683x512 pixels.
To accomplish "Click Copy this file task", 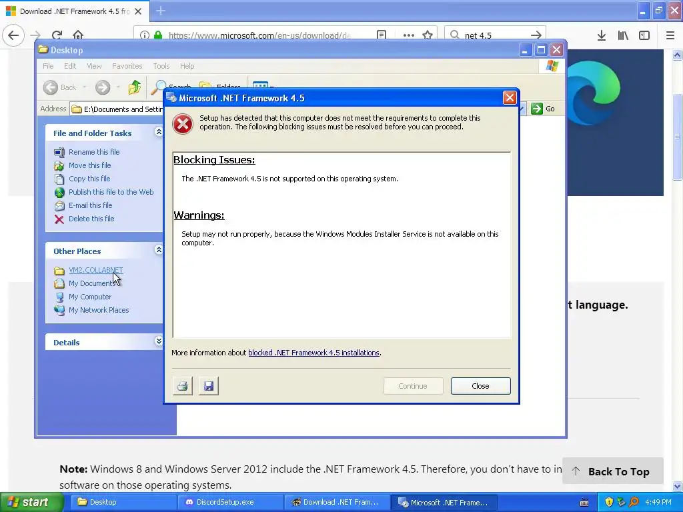I will (89, 179).
